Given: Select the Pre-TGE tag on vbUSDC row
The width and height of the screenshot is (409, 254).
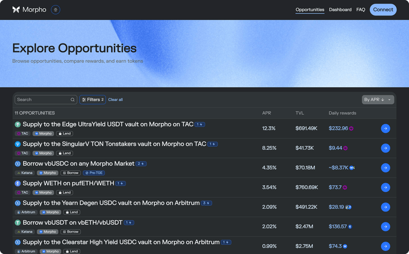Looking at the screenshot, I should [x=94, y=173].
